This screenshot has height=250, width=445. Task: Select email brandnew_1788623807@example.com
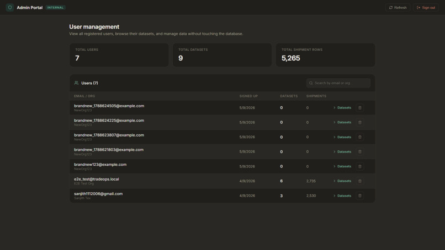(109, 135)
